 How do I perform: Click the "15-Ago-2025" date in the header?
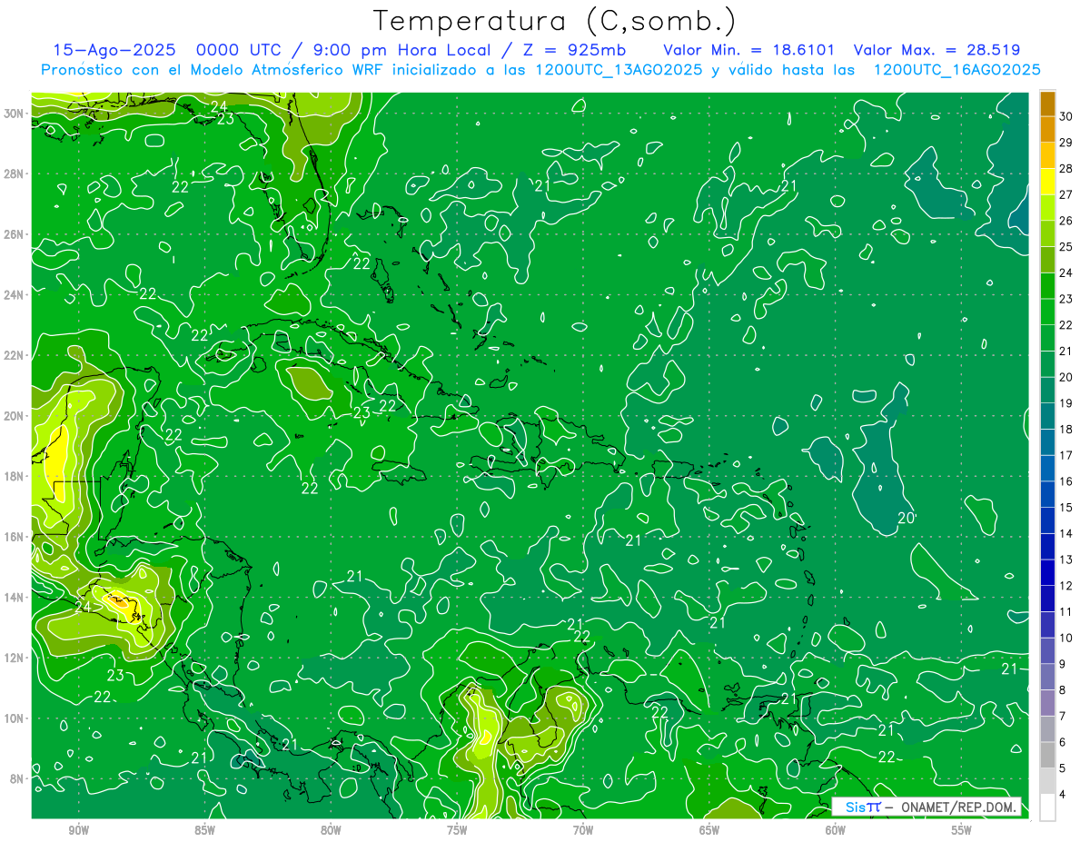pos(114,50)
